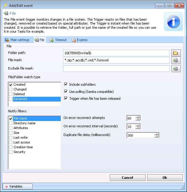Uncheck the Created watch type
This screenshot has height=192, width=187.
(11, 85)
